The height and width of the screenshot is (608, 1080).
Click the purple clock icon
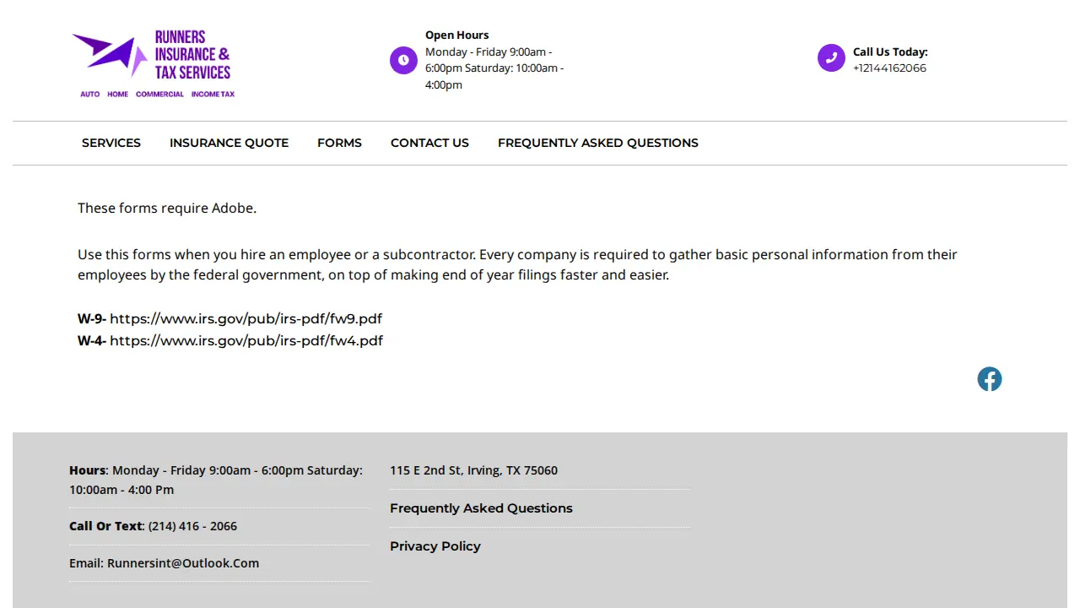403,60
